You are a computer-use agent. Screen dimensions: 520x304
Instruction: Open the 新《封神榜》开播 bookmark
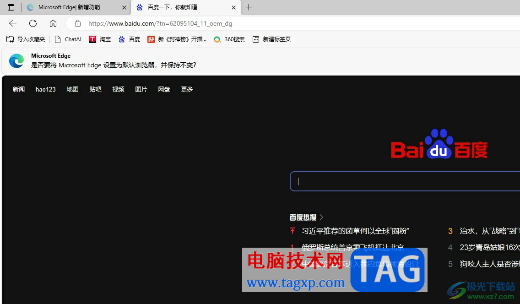click(x=177, y=39)
